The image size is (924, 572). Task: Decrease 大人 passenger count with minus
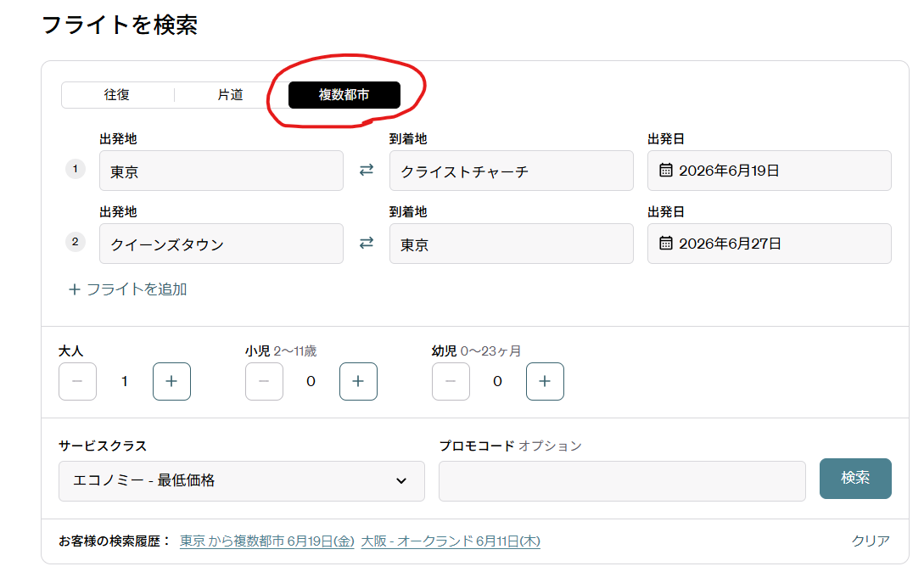[77, 382]
